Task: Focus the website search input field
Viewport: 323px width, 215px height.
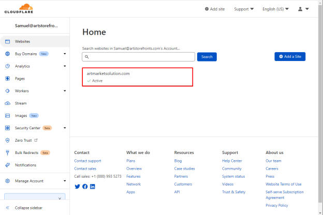Action: click(138, 57)
